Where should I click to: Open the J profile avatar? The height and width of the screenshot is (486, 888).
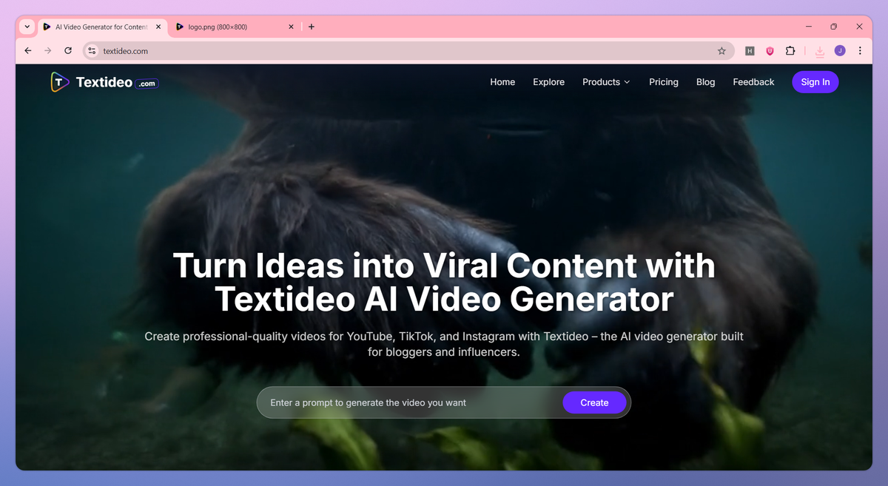tap(840, 51)
